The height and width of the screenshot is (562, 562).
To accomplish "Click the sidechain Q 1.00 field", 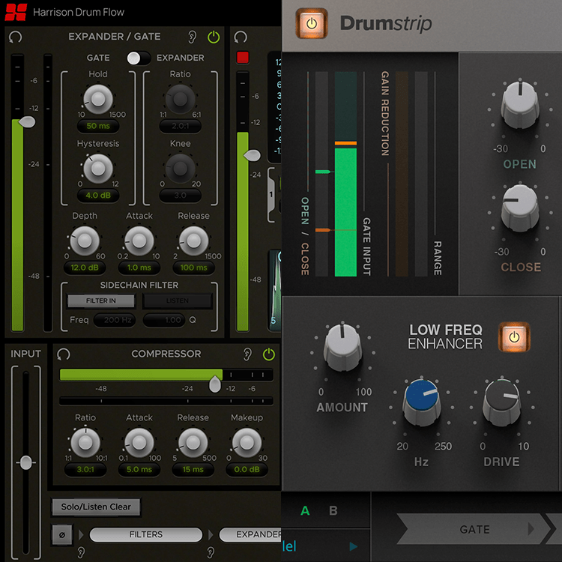I will coord(164,320).
